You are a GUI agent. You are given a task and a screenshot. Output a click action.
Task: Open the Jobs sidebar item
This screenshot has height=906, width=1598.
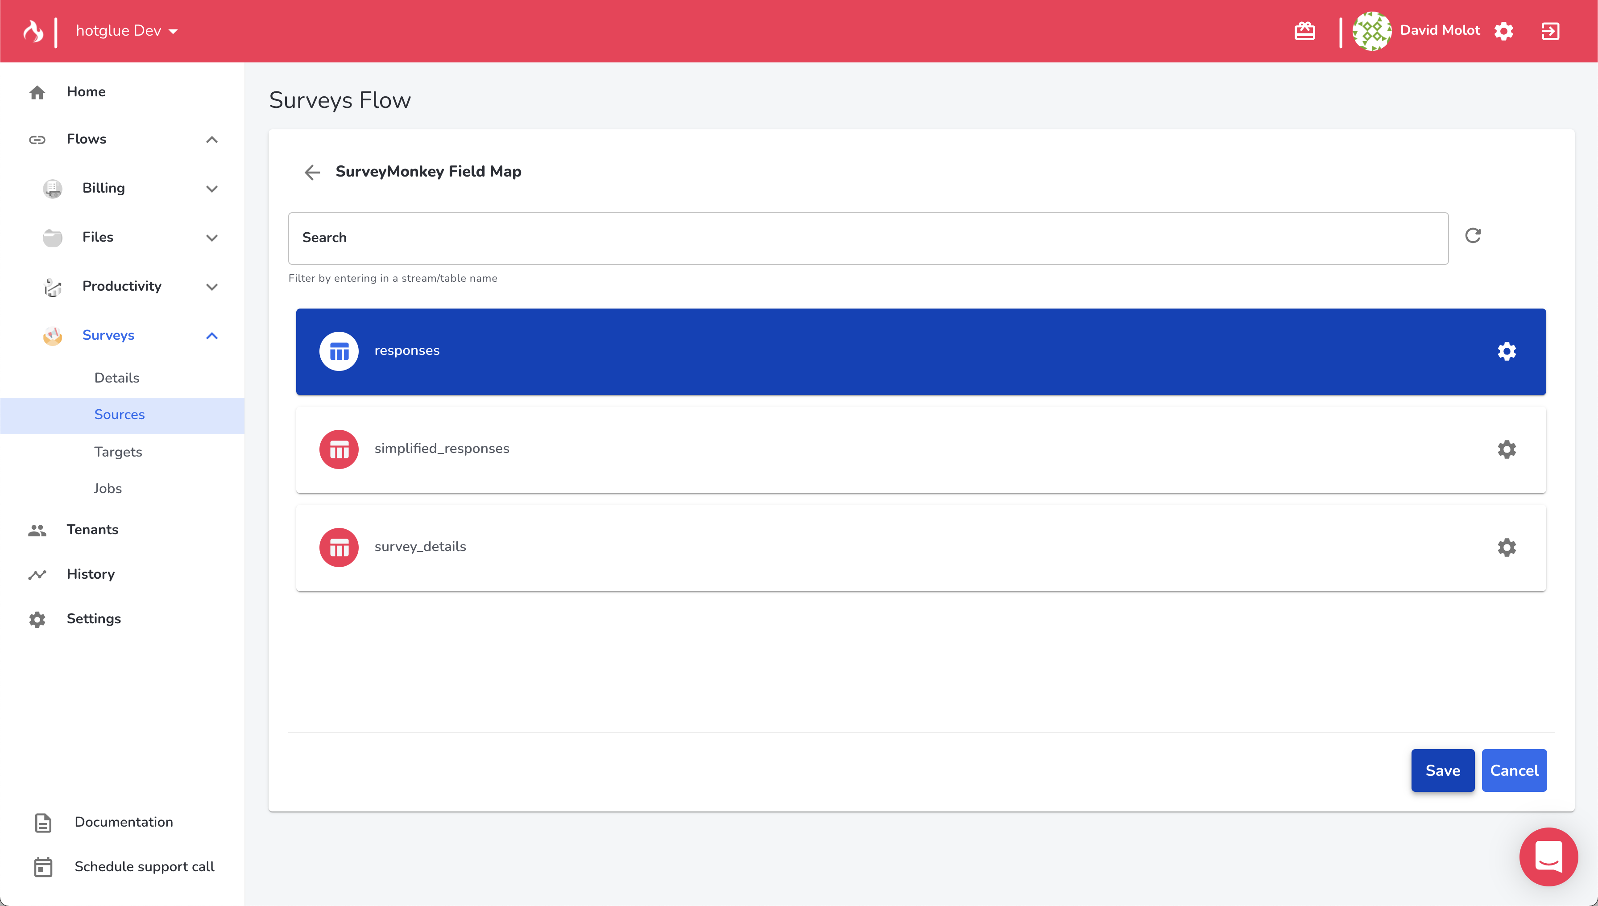tap(108, 489)
